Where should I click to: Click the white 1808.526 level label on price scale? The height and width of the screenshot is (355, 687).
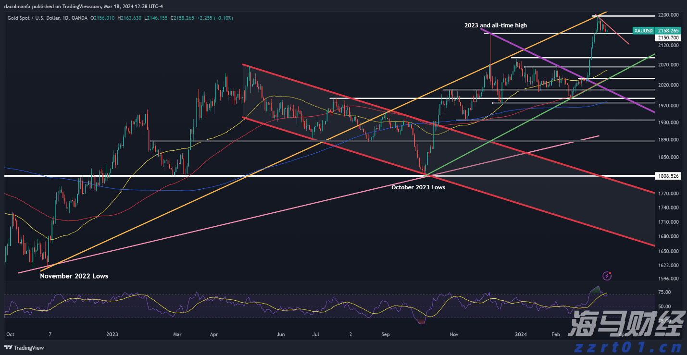tap(669, 176)
